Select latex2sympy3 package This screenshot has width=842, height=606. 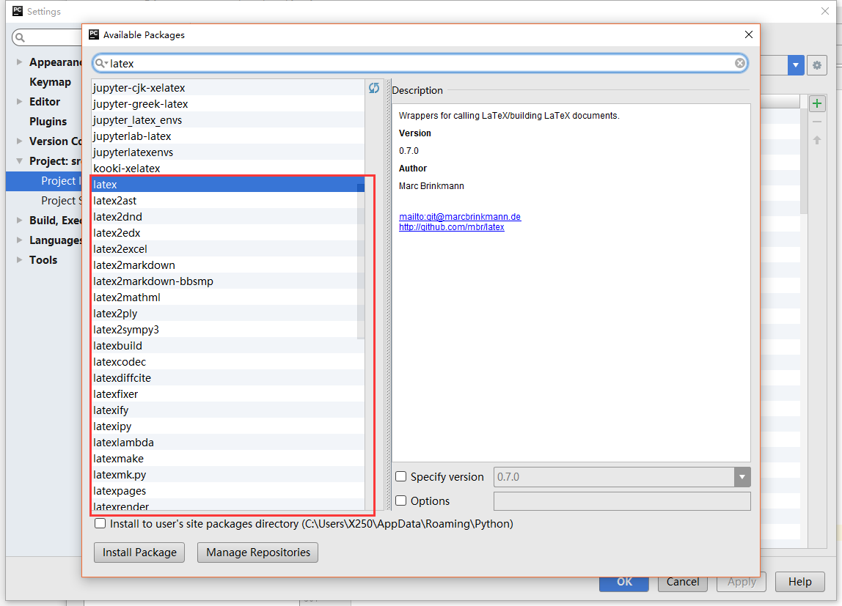tap(227, 329)
